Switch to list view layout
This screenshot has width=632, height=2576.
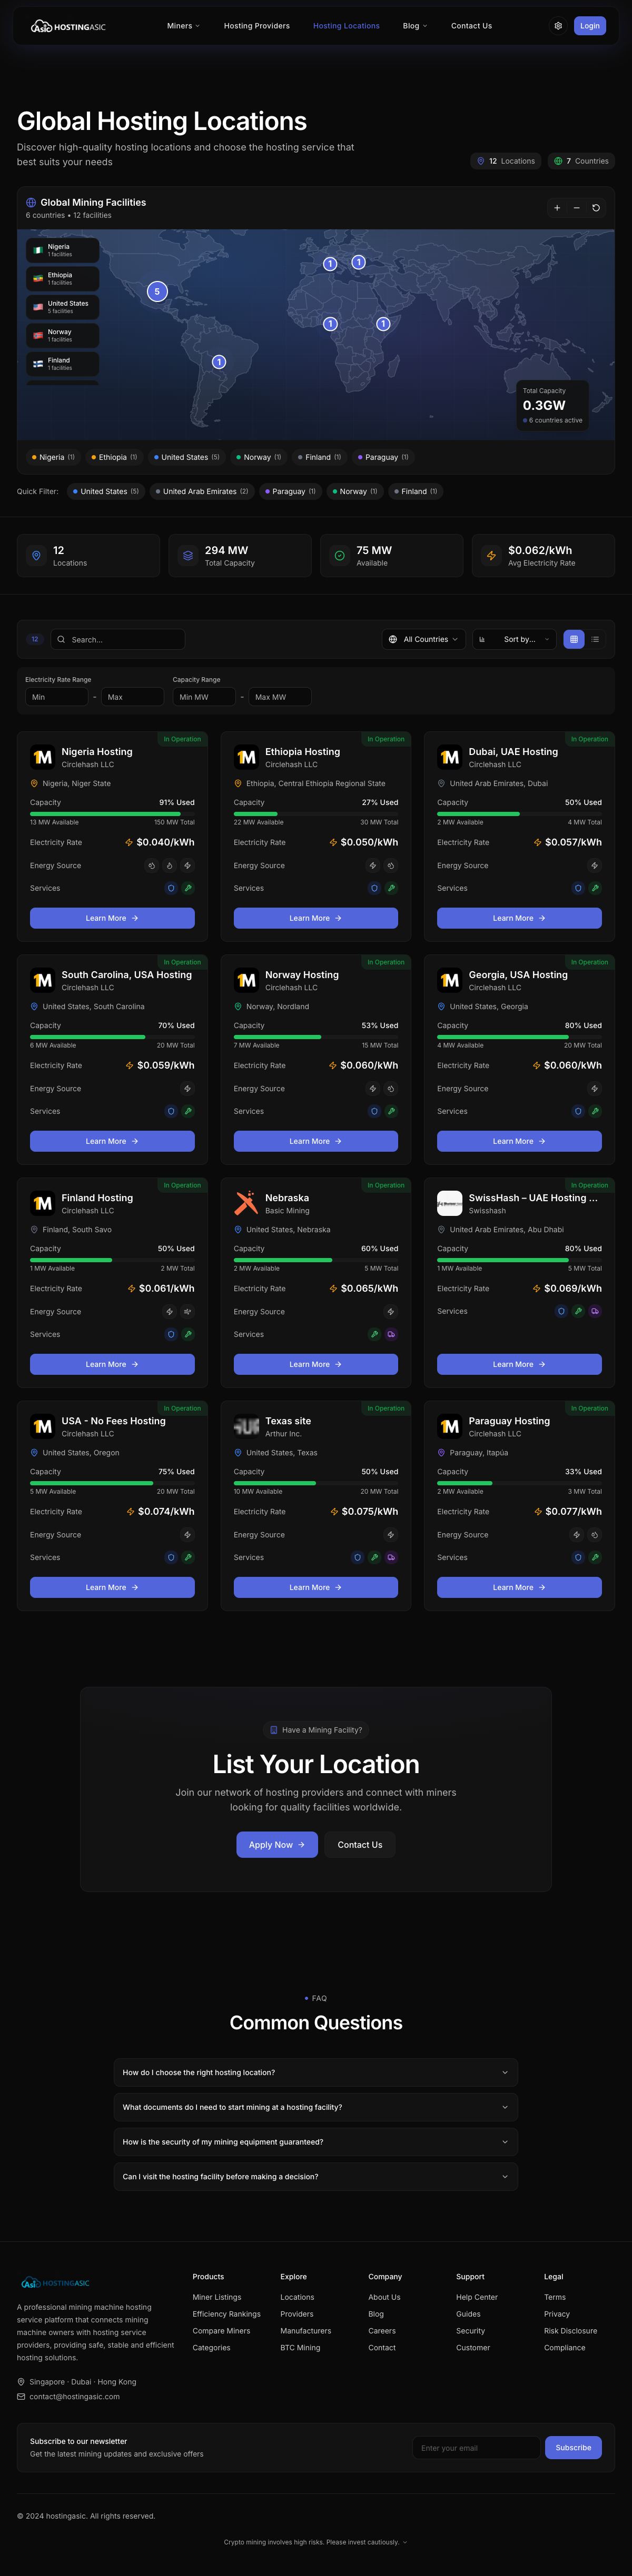(595, 639)
